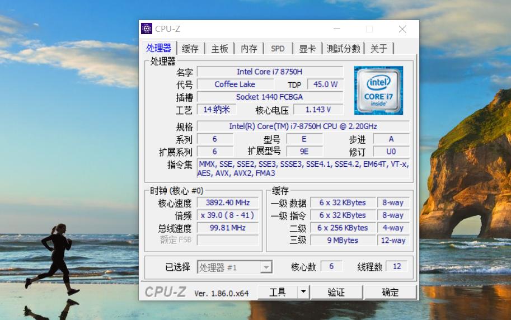This screenshot has height=320, width=511.
Task: Click the 一级 数据 6 x 32 KBytes value
Action: point(343,203)
